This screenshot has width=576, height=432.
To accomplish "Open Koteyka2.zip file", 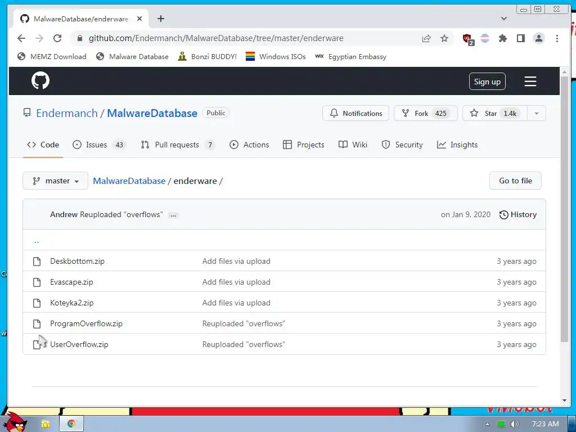I will [71, 303].
